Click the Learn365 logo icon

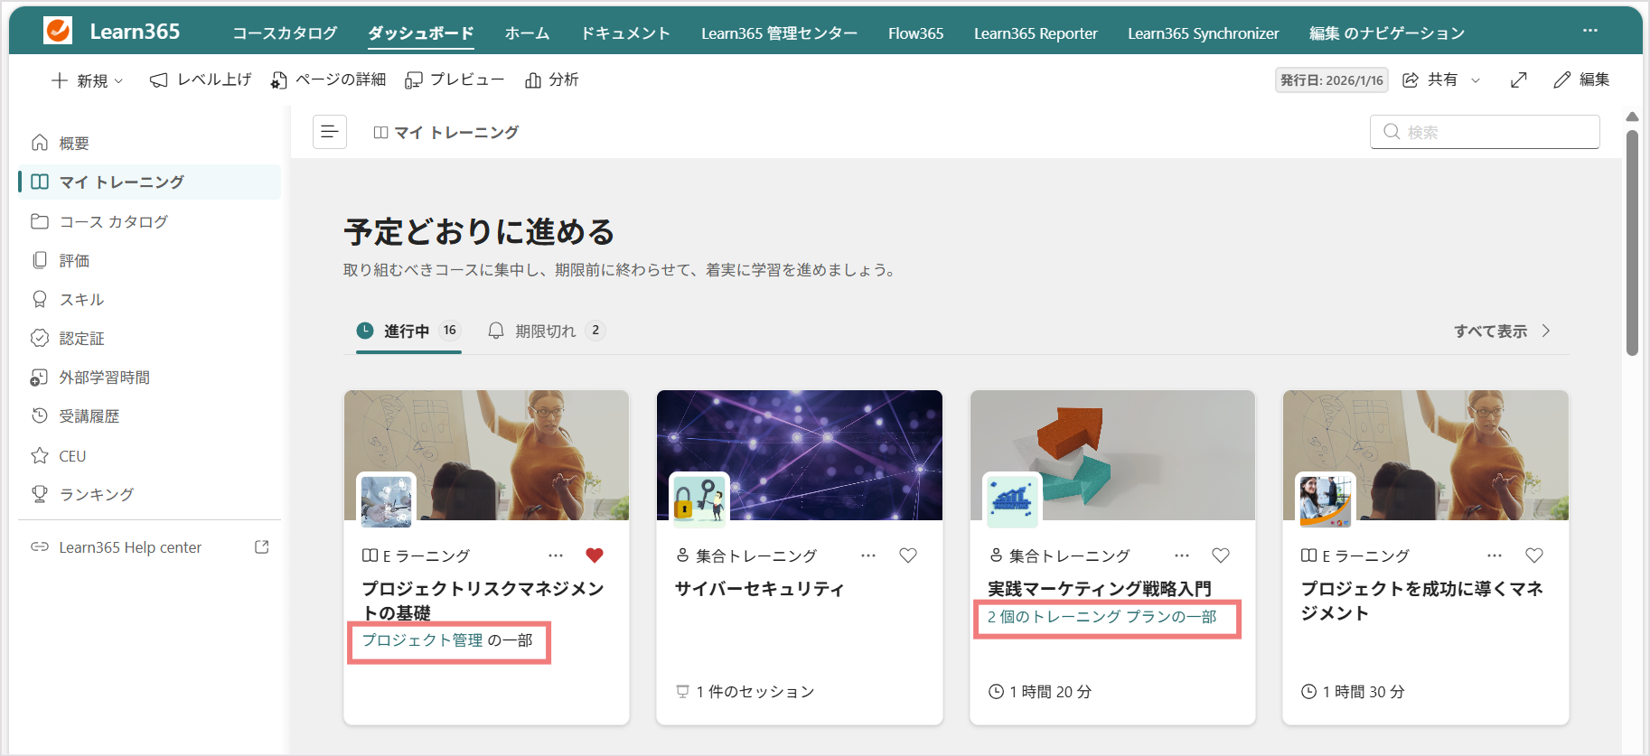click(58, 31)
